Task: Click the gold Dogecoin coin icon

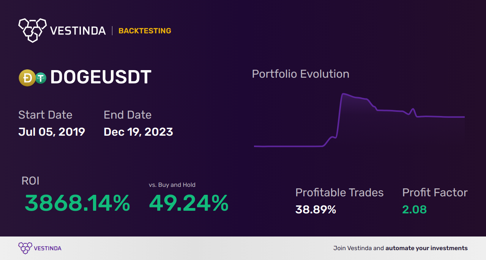Action: click(27, 78)
